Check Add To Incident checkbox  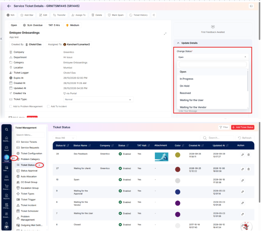48,106
